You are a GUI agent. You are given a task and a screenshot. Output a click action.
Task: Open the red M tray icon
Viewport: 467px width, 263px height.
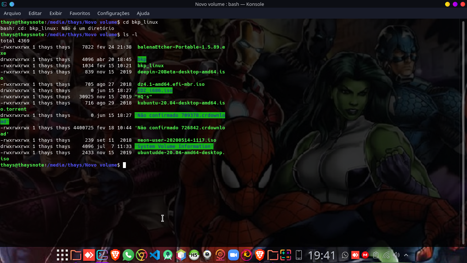365,255
